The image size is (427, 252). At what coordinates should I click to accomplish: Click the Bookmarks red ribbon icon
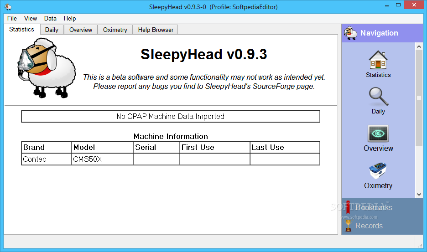[x=348, y=207]
